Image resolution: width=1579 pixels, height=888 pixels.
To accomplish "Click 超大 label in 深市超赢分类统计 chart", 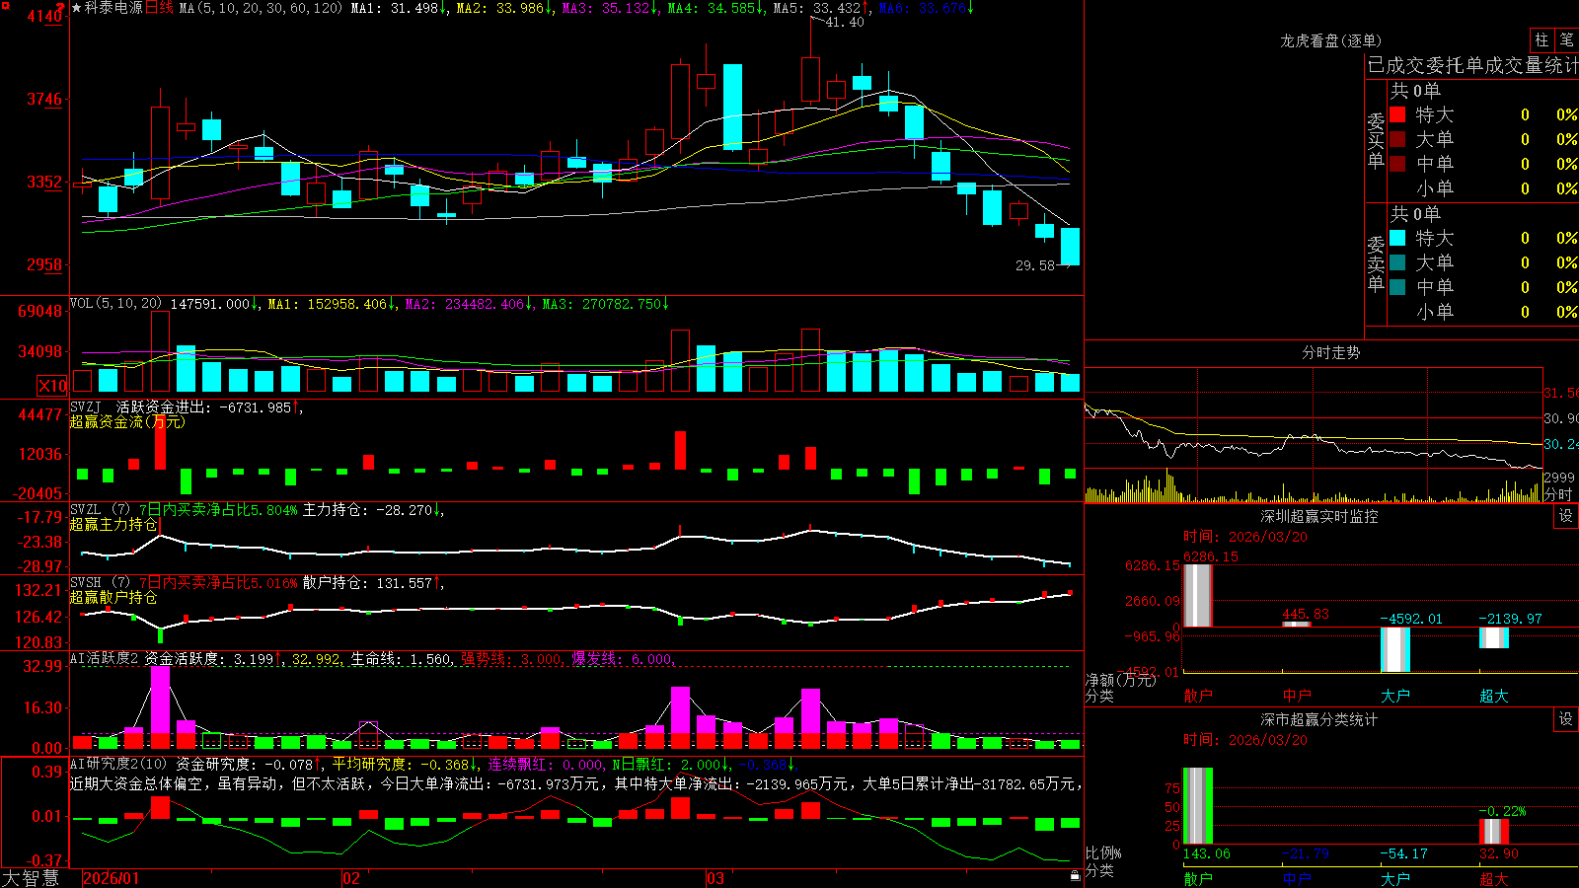I will click(x=1494, y=878).
